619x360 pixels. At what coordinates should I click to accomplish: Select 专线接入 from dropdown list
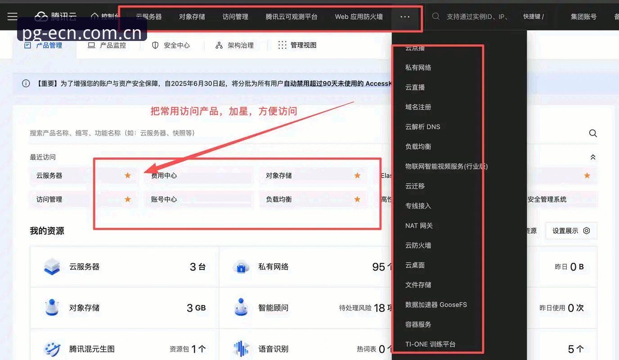point(418,206)
